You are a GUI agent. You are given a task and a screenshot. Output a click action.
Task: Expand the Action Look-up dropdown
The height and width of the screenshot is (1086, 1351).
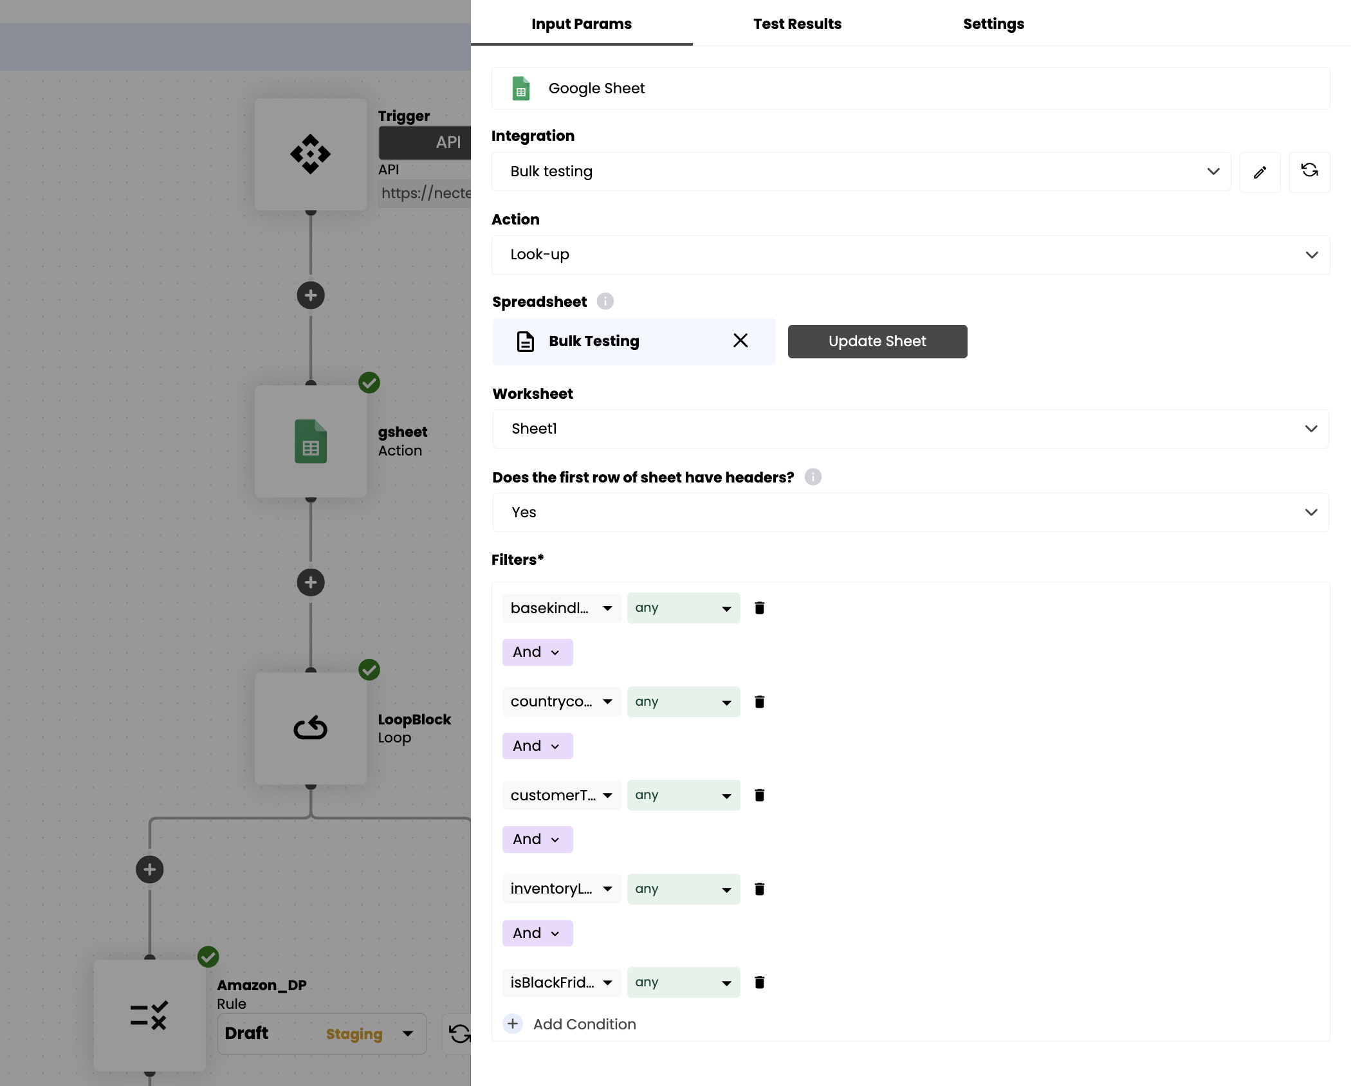(910, 255)
